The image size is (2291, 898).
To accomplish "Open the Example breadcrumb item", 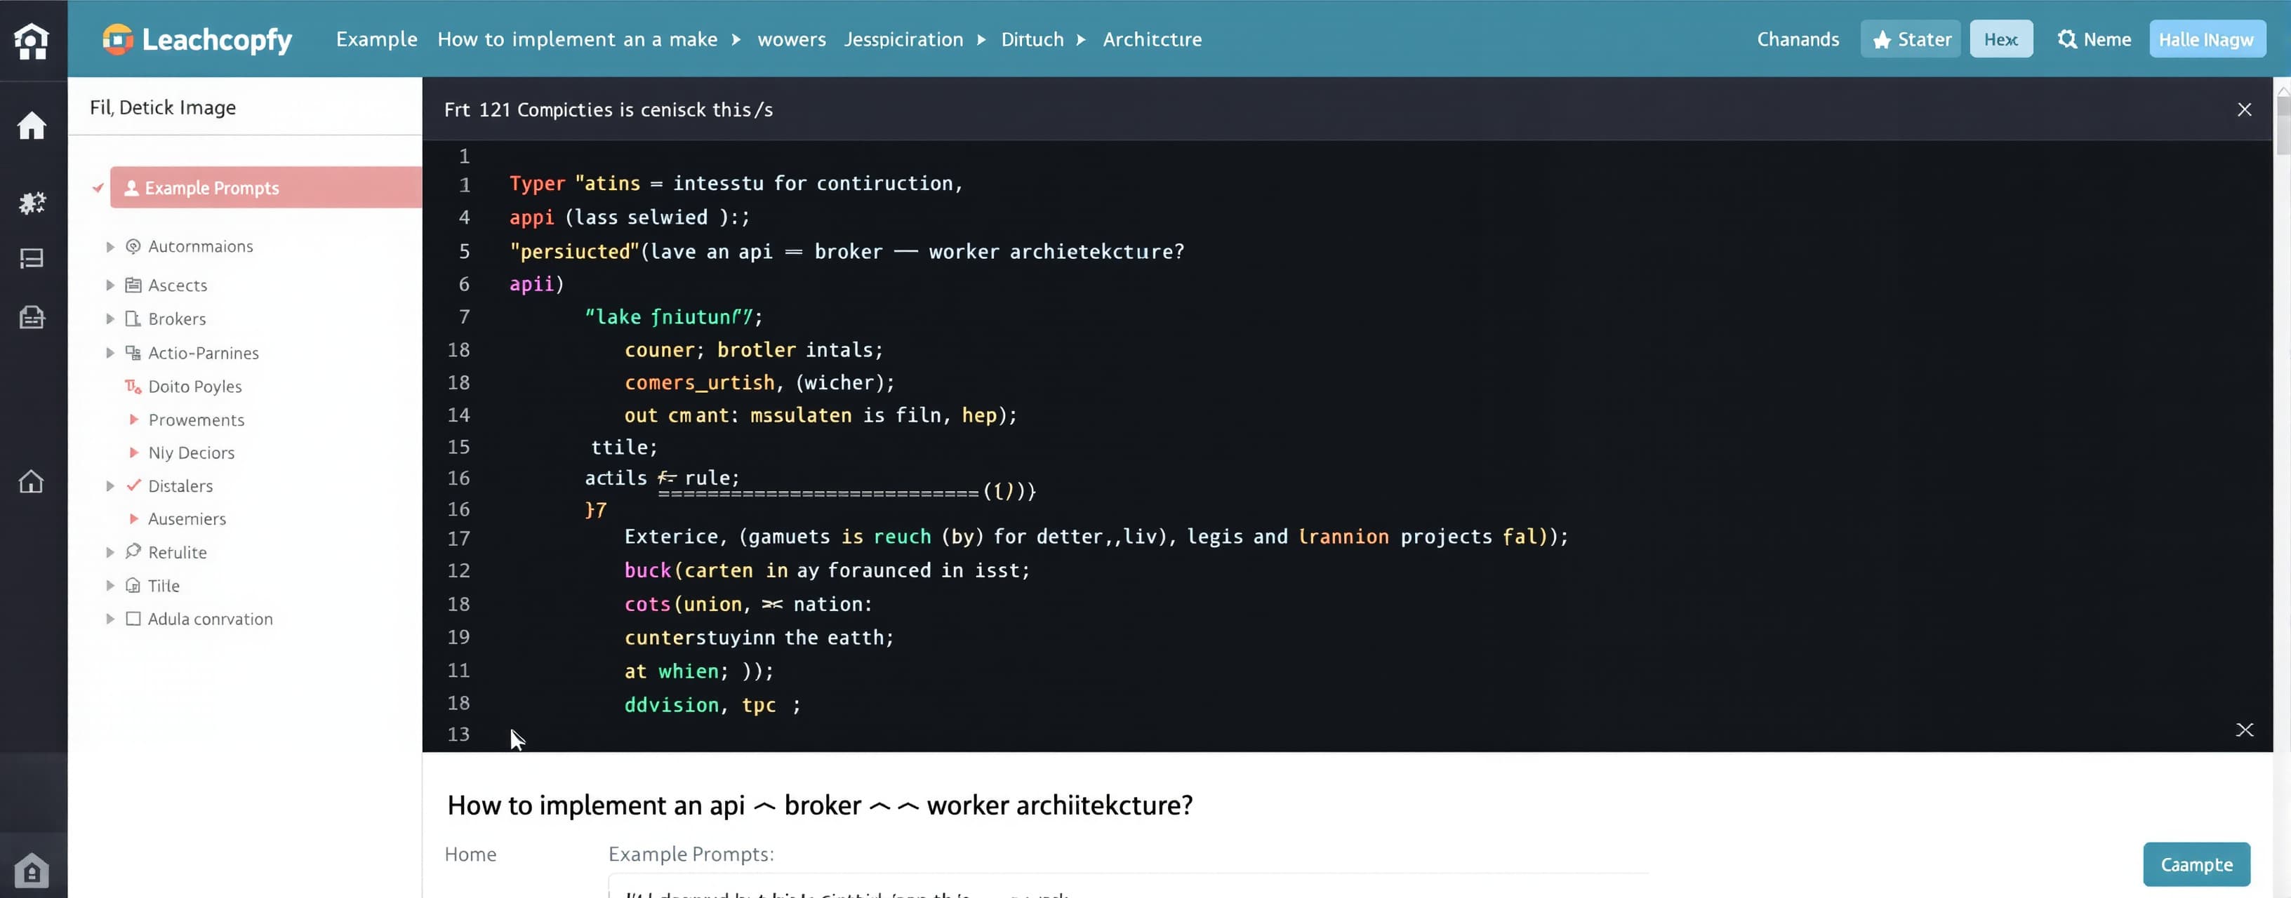I will pos(376,39).
